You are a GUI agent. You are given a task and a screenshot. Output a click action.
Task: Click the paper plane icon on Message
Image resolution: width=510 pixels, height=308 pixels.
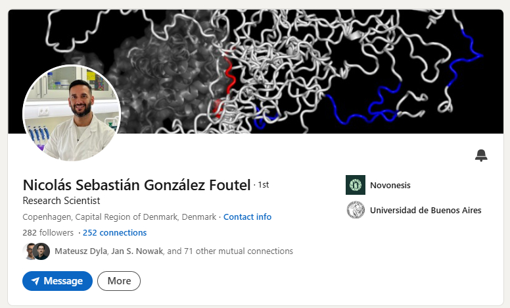click(35, 281)
